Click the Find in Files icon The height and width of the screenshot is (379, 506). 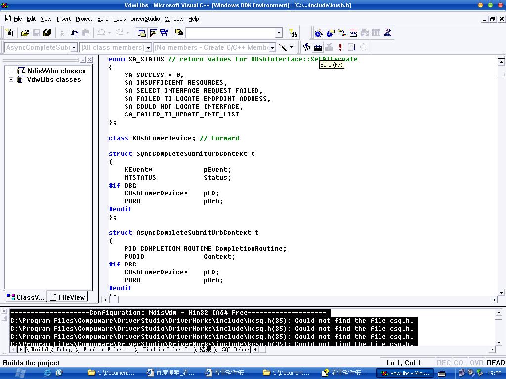tap(179, 33)
